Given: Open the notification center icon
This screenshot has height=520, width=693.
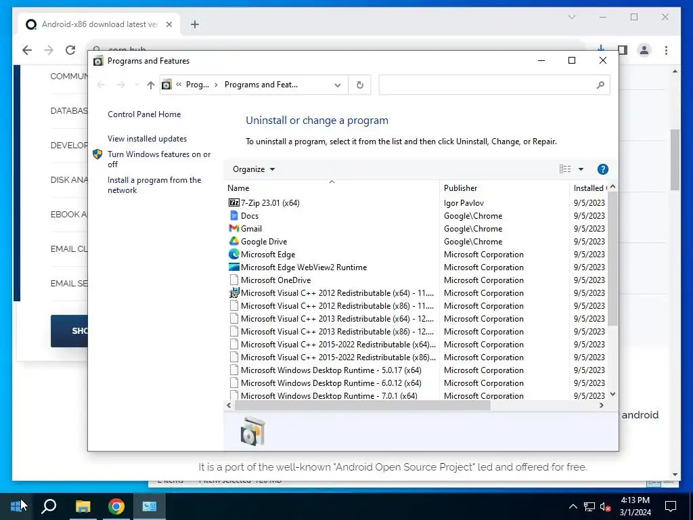Looking at the screenshot, I should [x=671, y=506].
